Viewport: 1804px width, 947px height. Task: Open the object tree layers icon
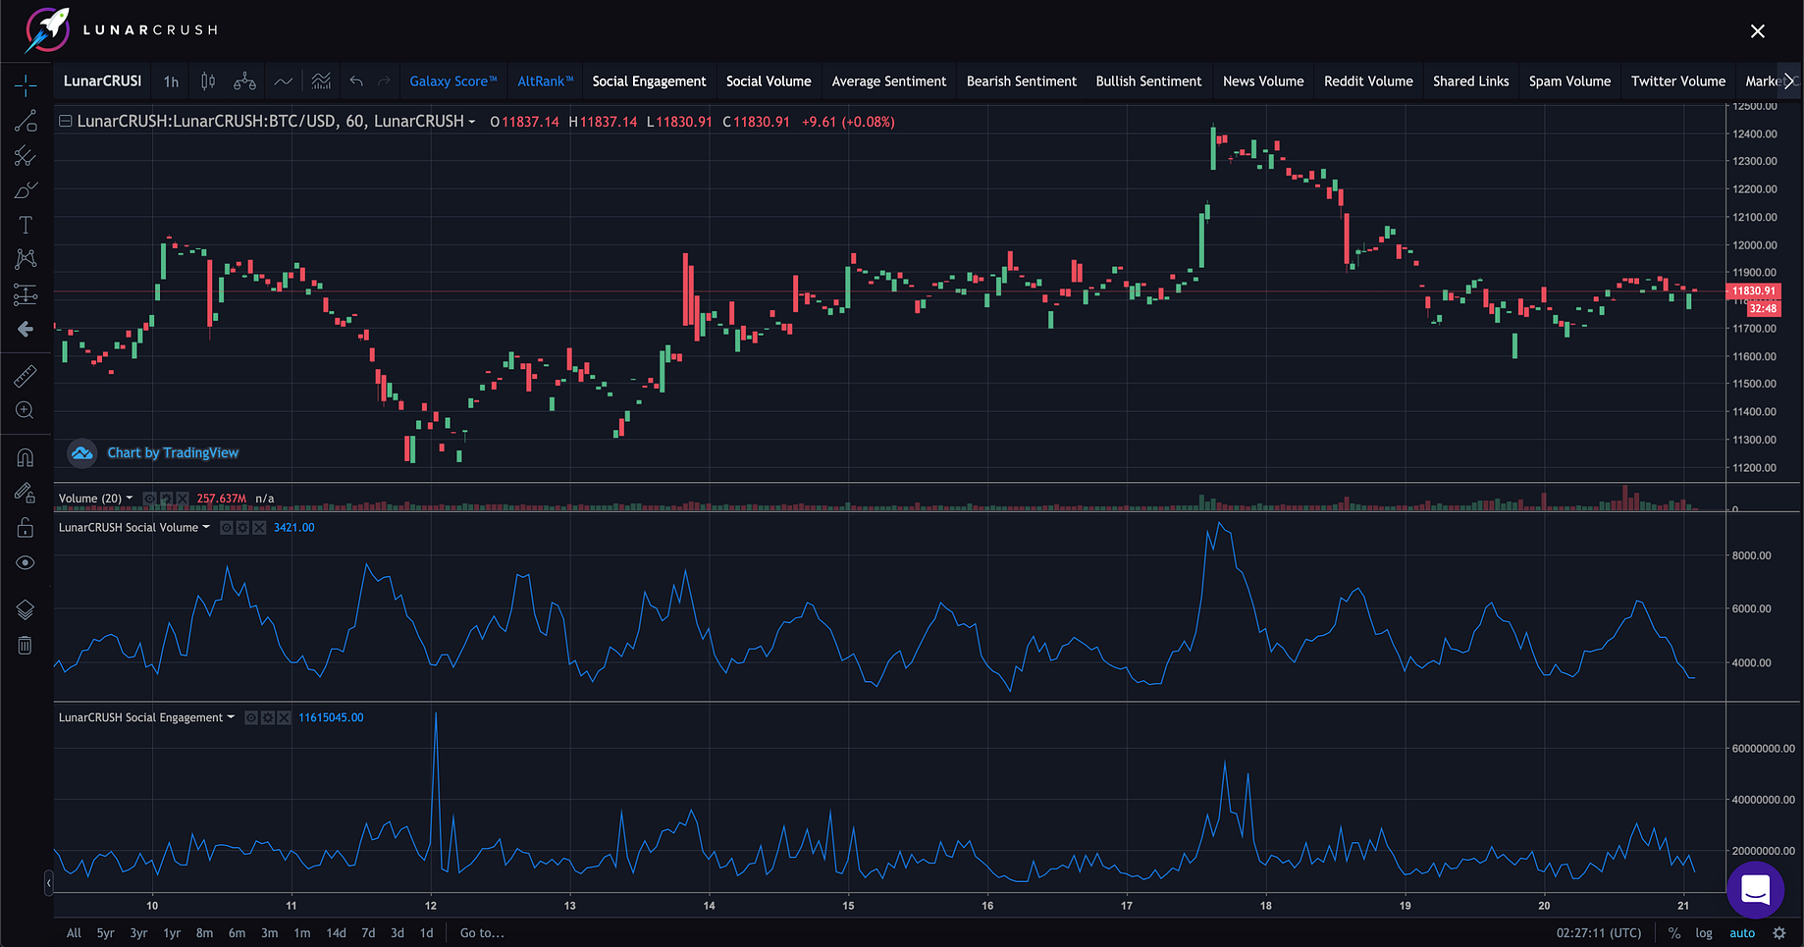point(26,609)
